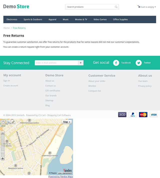Expand the Cart is empty dropdown
160x178 pixels.
[x=147, y=7]
